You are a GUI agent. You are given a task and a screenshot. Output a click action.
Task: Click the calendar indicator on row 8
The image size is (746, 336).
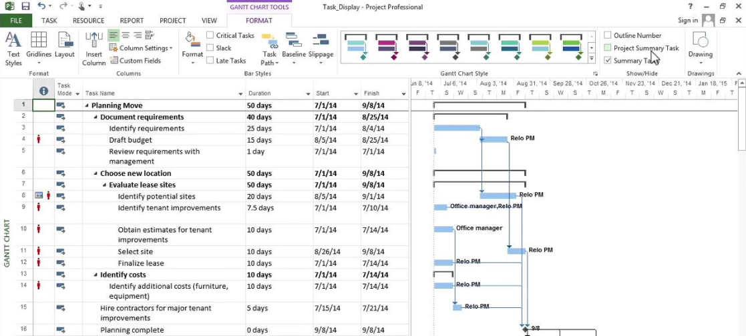pyautogui.click(x=39, y=196)
